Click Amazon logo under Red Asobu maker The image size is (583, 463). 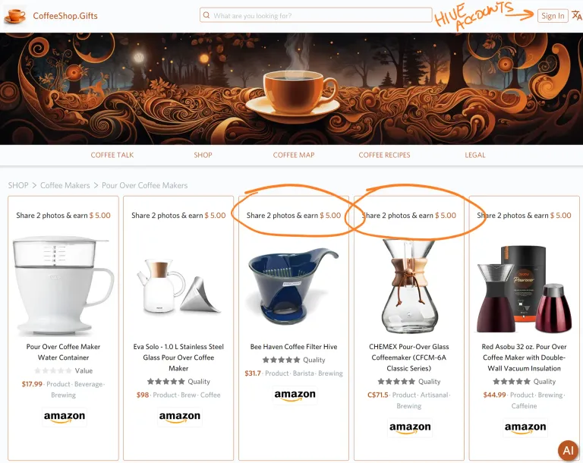click(x=525, y=427)
